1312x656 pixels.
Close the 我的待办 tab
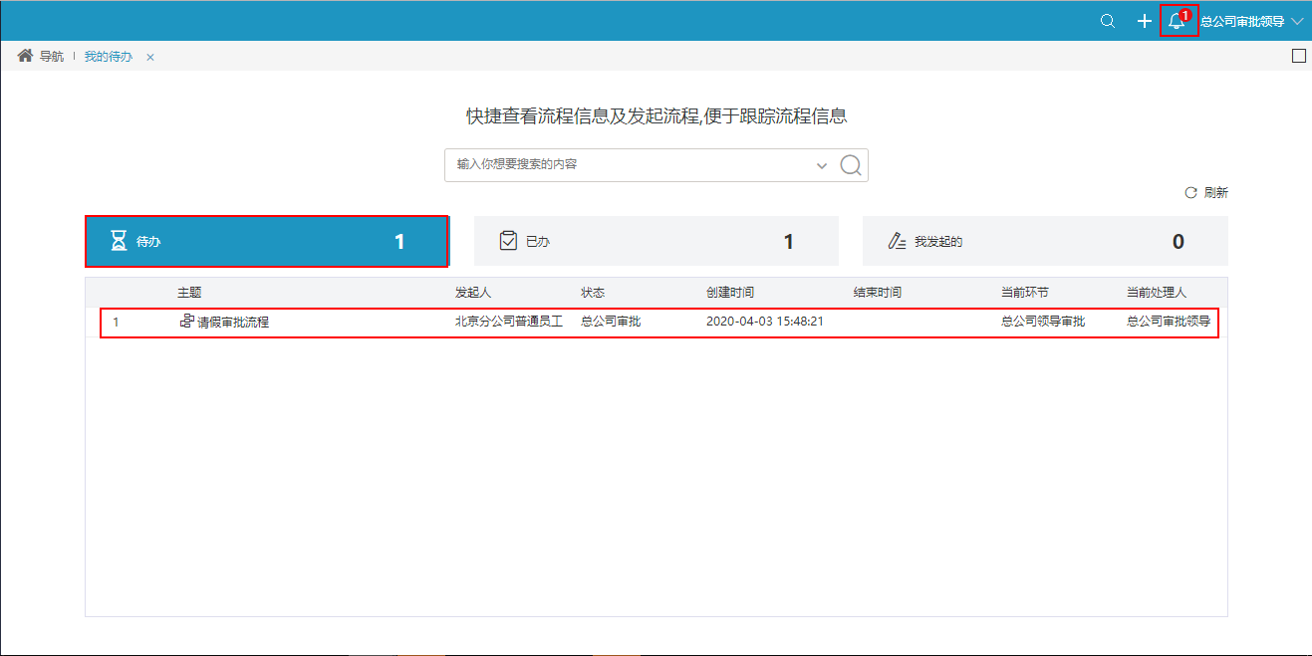click(x=150, y=57)
